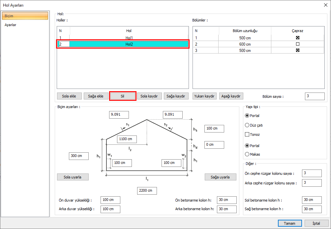Close the Hol Ayarları dialog window
The image size is (331, 229).
pos(325,5)
